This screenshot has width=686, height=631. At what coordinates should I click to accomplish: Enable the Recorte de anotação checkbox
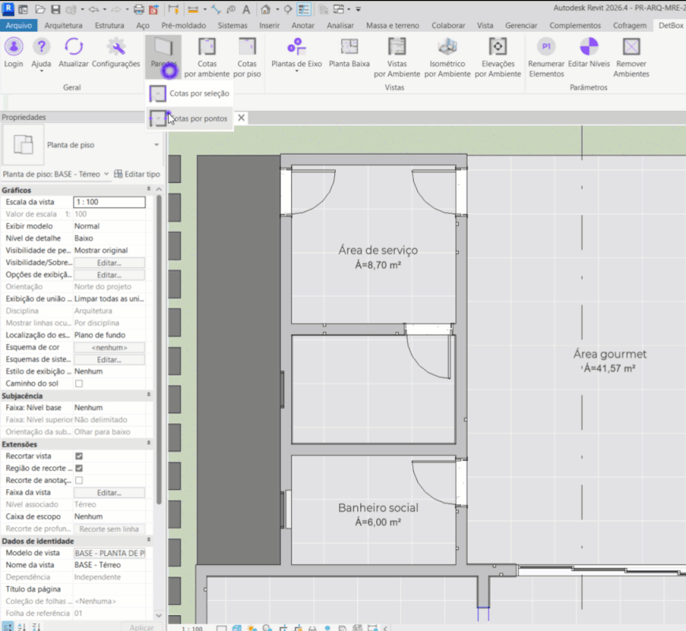79,480
